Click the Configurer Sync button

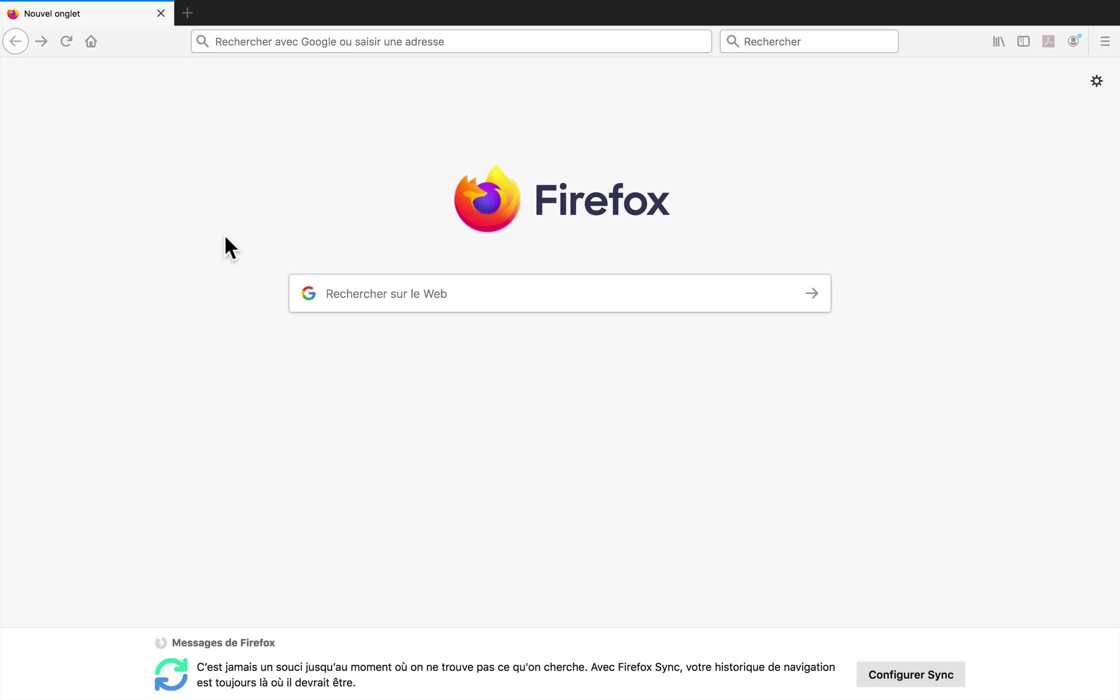911,675
